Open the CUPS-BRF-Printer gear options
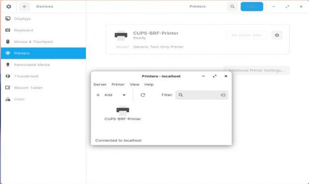Image resolution: width=309 pixels, height=184 pixels. coord(277,35)
